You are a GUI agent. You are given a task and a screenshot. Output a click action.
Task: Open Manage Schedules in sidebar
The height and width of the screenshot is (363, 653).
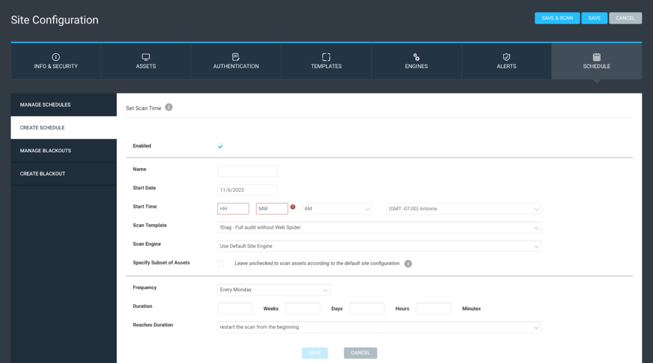[45, 105]
